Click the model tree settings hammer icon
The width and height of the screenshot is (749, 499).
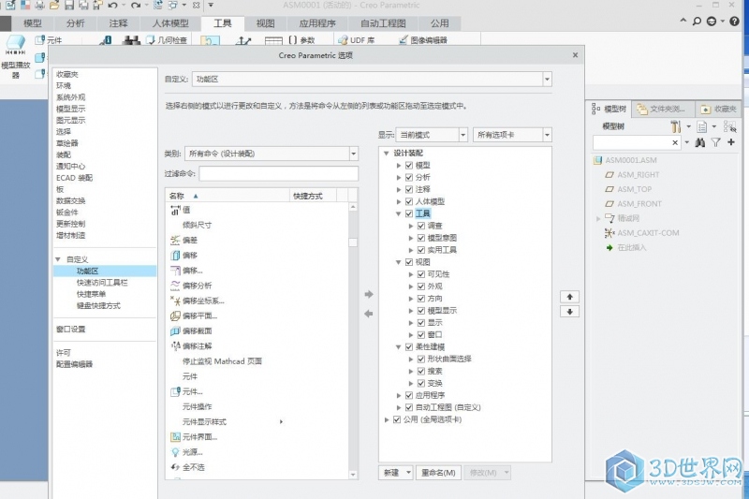[675, 126]
